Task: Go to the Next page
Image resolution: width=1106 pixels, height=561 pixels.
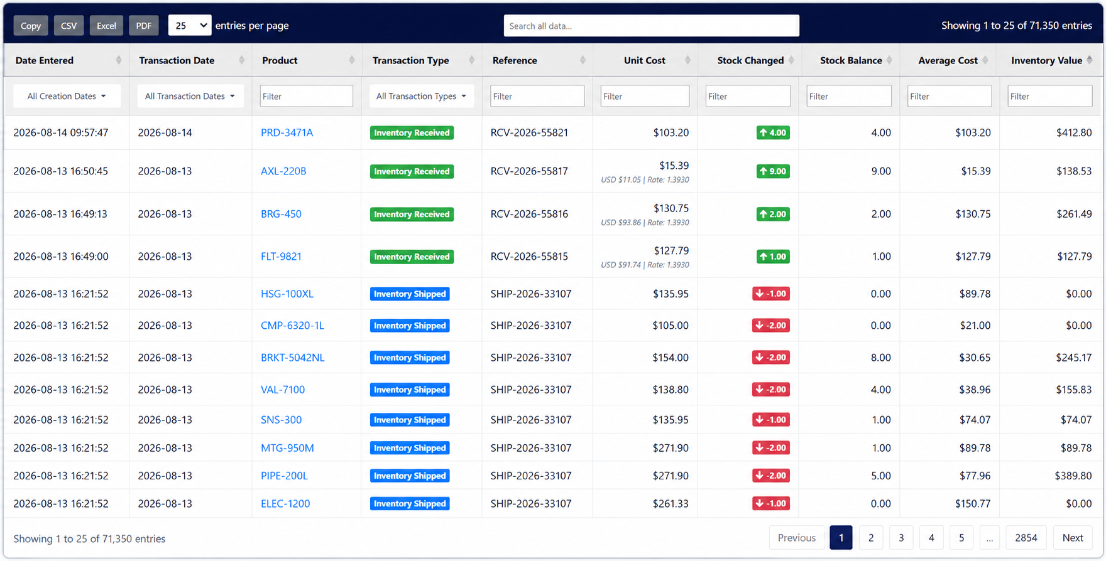Action: pyautogui.click(x=1073, y=538)
